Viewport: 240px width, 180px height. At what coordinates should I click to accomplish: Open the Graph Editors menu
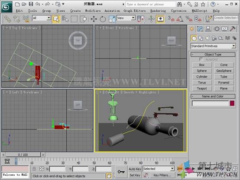(135, 11)
